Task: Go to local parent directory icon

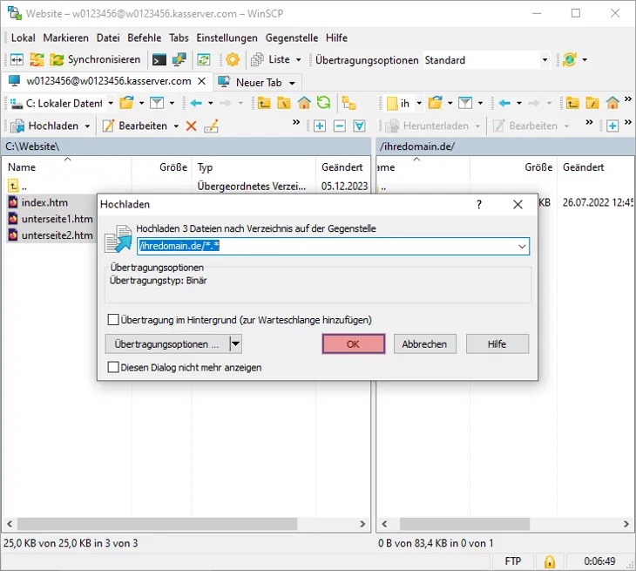Action: tap(264, 104)
